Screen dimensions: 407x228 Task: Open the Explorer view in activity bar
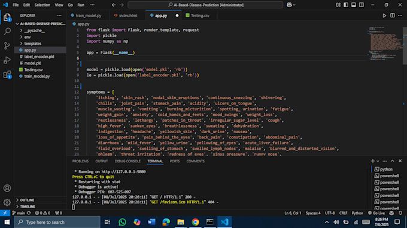7,17
